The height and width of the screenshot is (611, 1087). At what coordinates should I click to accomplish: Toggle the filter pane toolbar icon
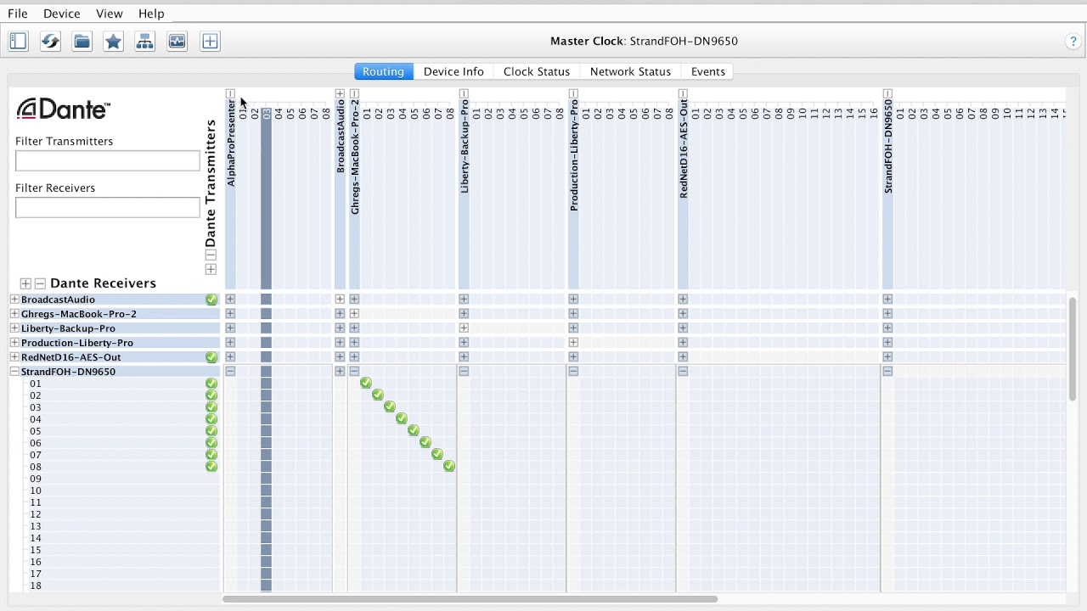click(19, 41)
